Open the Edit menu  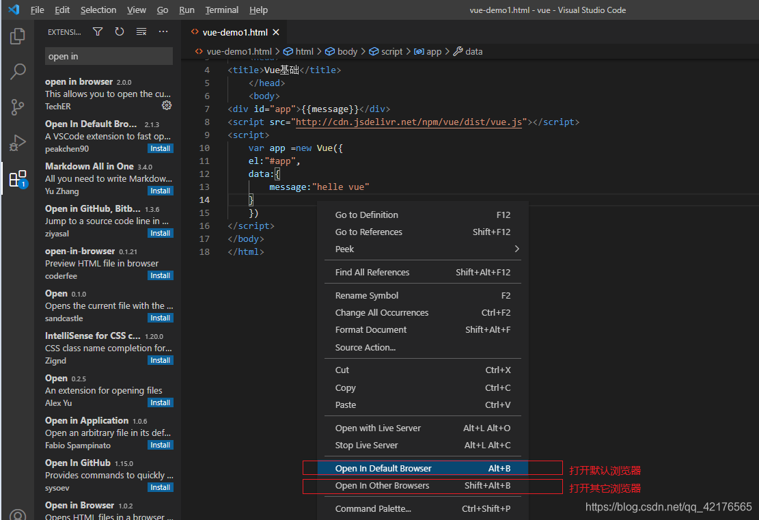click(62, 10)
